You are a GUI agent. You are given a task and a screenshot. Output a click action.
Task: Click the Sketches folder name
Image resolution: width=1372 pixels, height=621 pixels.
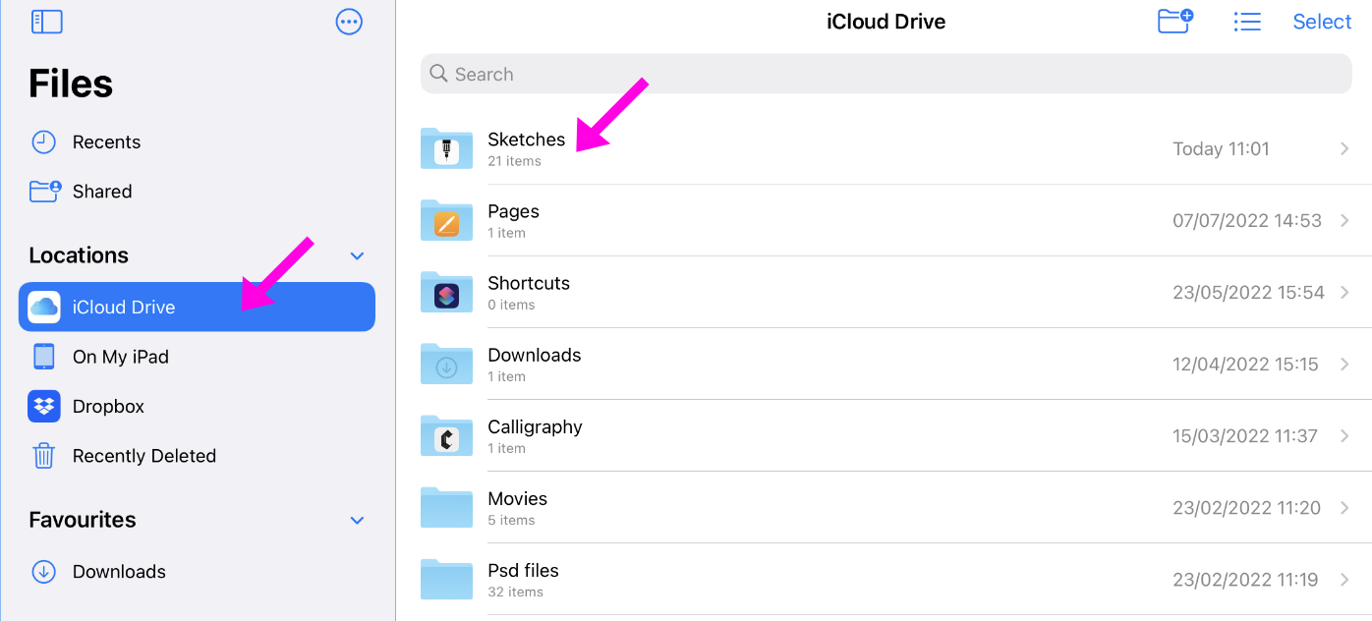point(527,140)
